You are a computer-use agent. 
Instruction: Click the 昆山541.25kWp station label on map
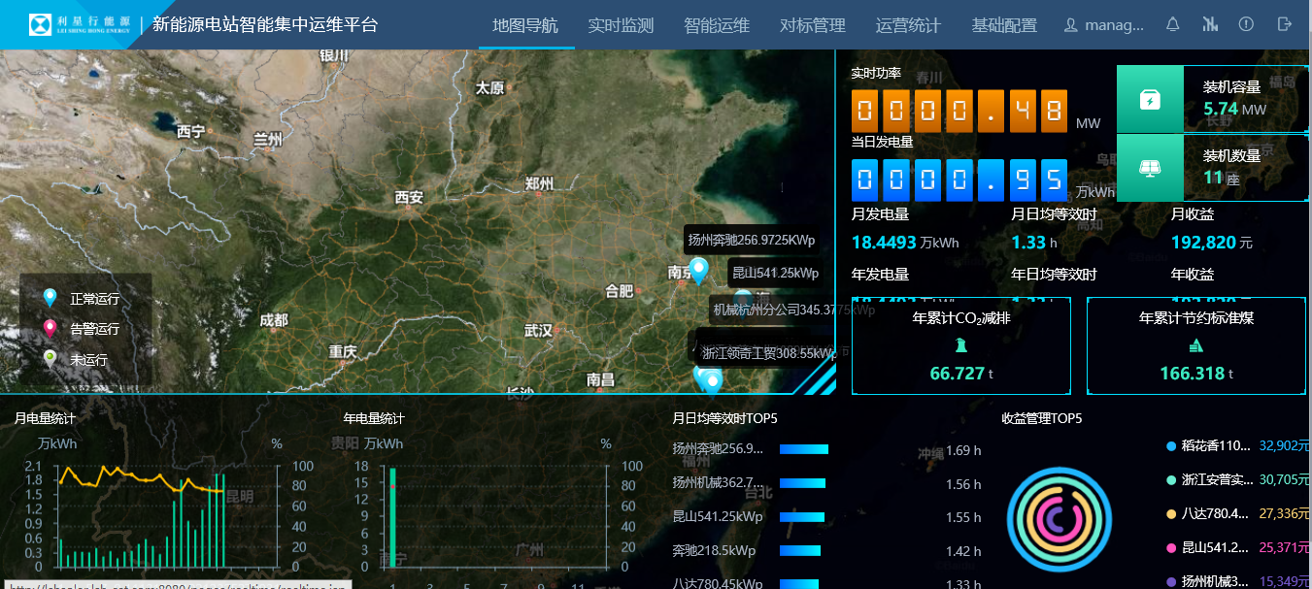(775, 273)
